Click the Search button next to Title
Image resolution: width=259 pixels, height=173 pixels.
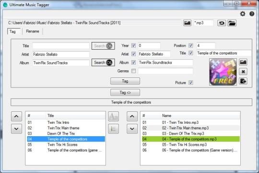point(103,46)
